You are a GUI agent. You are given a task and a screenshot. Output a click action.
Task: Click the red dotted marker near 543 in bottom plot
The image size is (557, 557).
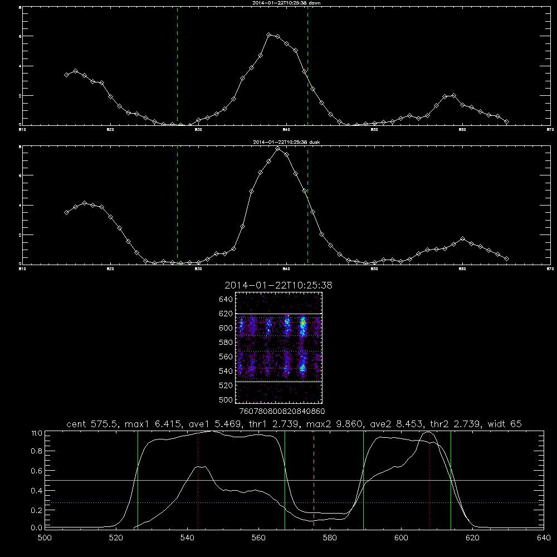(198, 480)
